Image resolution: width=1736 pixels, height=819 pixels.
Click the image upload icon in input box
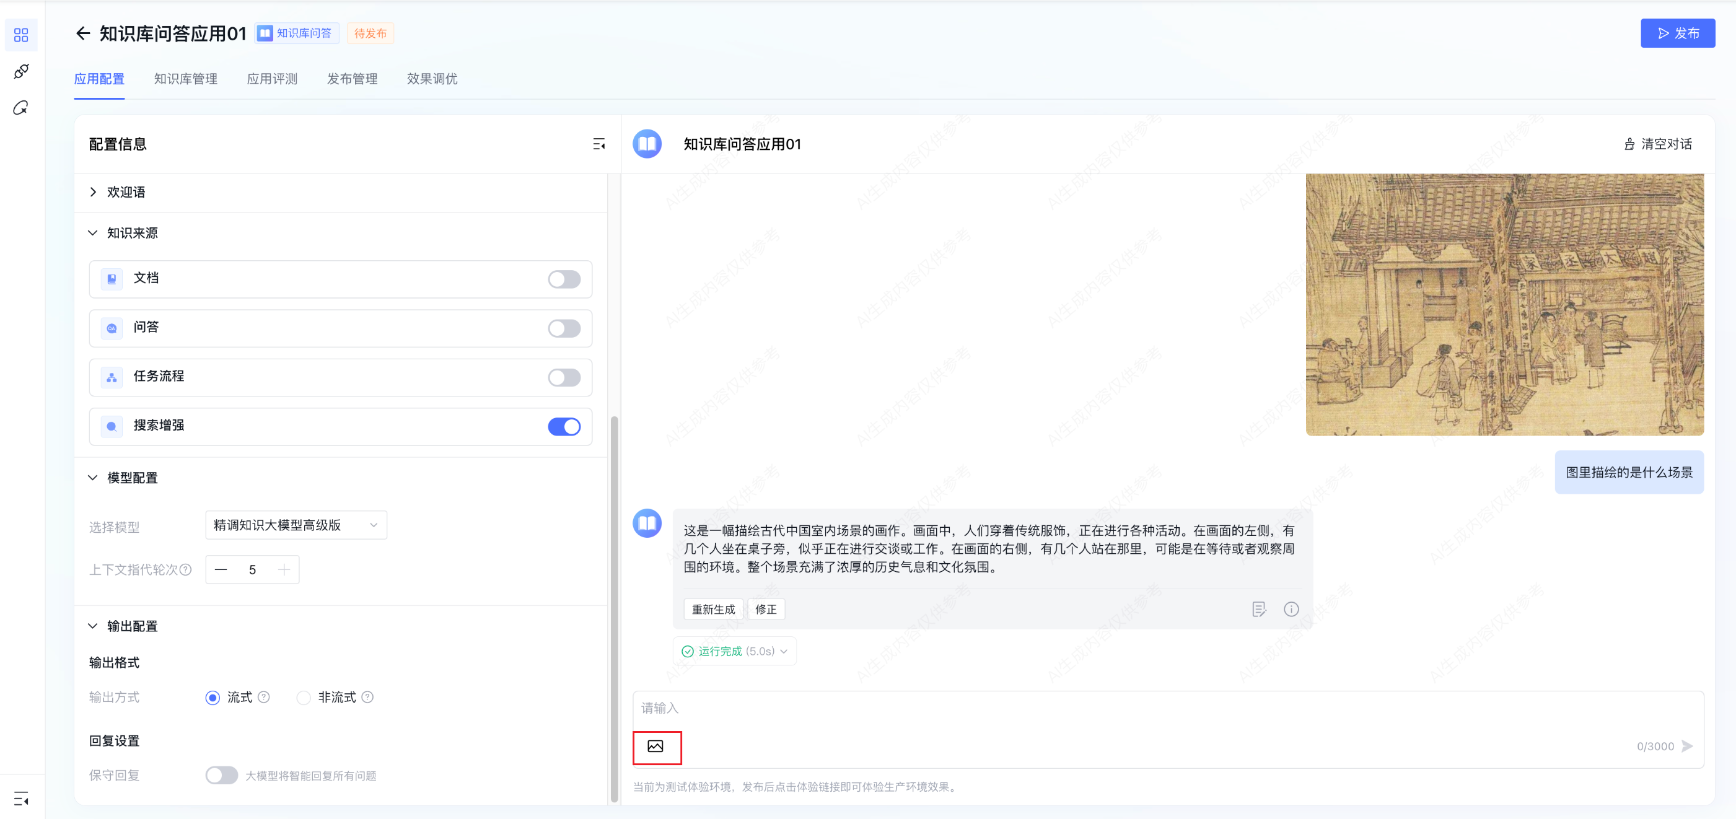pyautogui.click(x=655, y=746)
